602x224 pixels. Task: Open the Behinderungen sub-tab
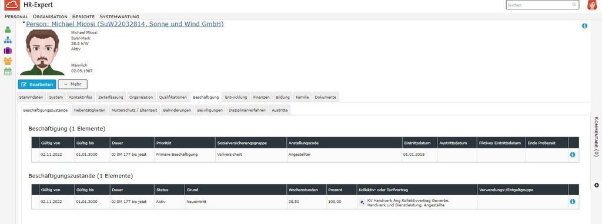pyautogui.click(x=177, y=110)
